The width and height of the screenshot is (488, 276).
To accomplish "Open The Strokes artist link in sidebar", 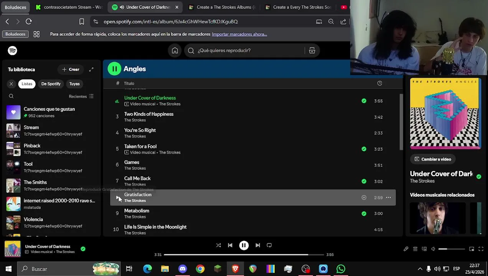I will (422, 181).
